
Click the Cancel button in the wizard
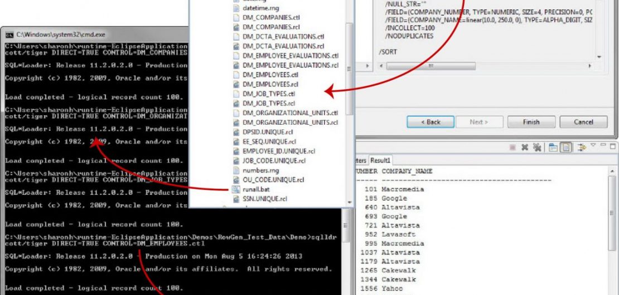[x=583, y=122]
